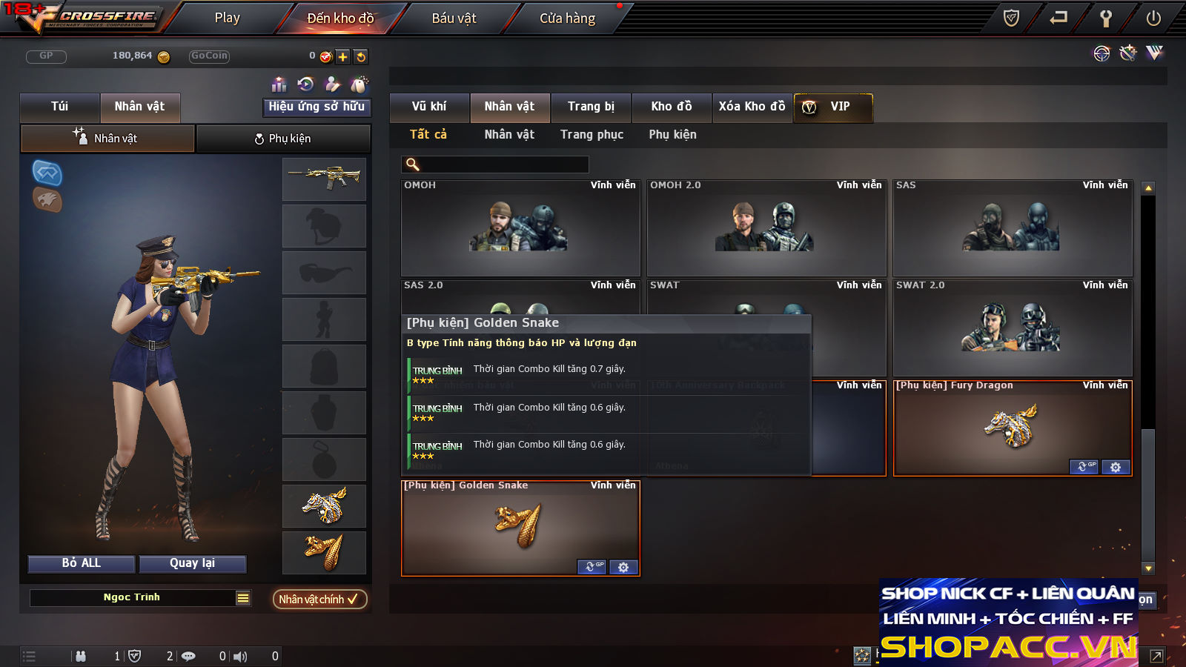Select the blue team emblem icon
Image resolution: width=1186 pixels, height=667 pixels.
pyautogui.click(x=47, y=173)
